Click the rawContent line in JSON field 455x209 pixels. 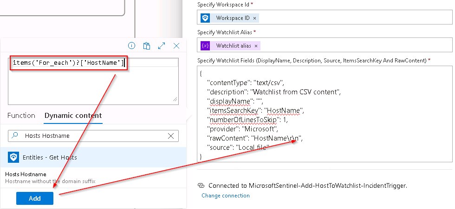pyautogui.click(x=255, y=138)
